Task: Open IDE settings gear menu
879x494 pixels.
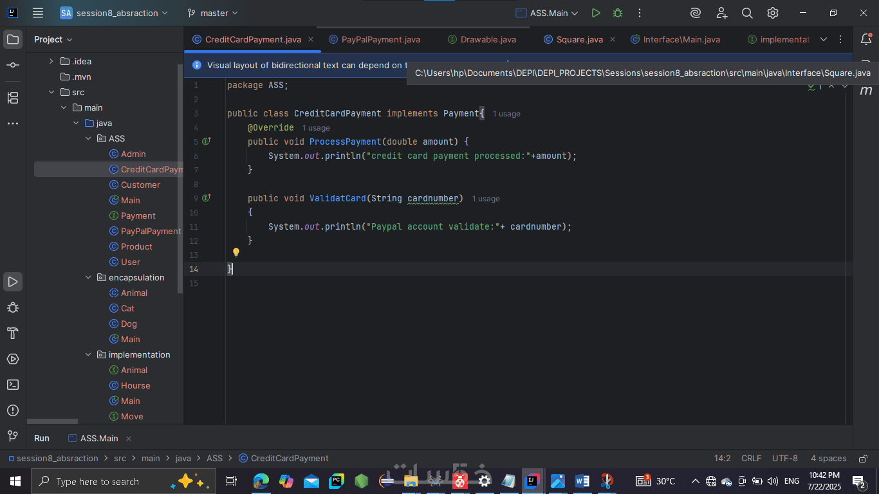Action: coord(773,13)
